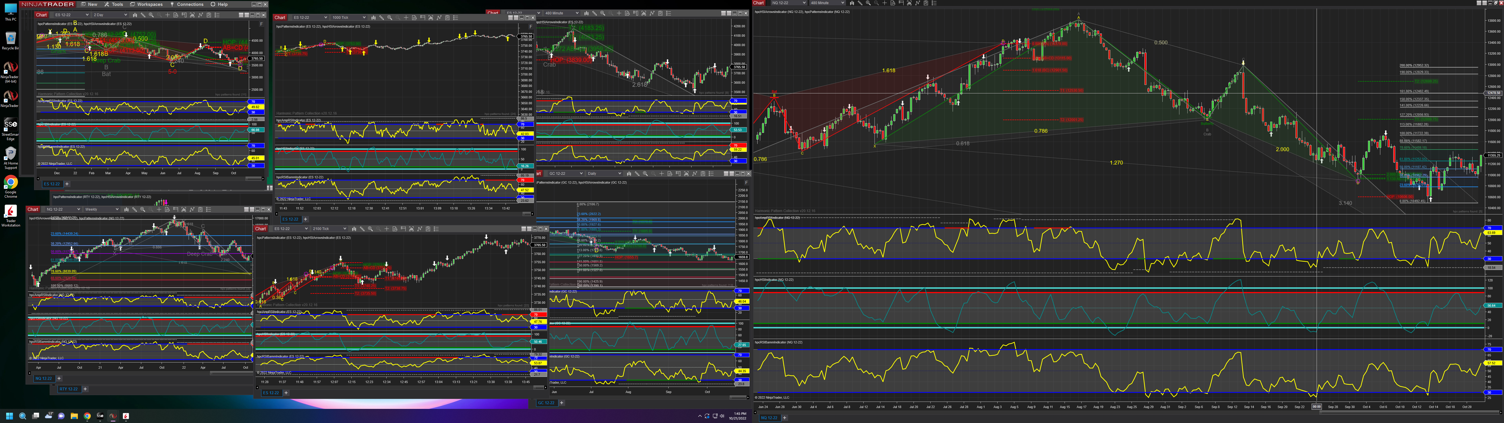The image size is (1504, 423).
Task: Open drawing tools pencil on NQ 480 Minute chart
Action: (x=860, y=3)
